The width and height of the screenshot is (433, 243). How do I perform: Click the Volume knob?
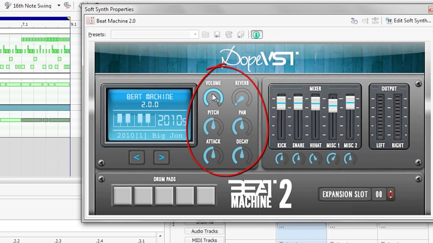[x=213, y=97]
